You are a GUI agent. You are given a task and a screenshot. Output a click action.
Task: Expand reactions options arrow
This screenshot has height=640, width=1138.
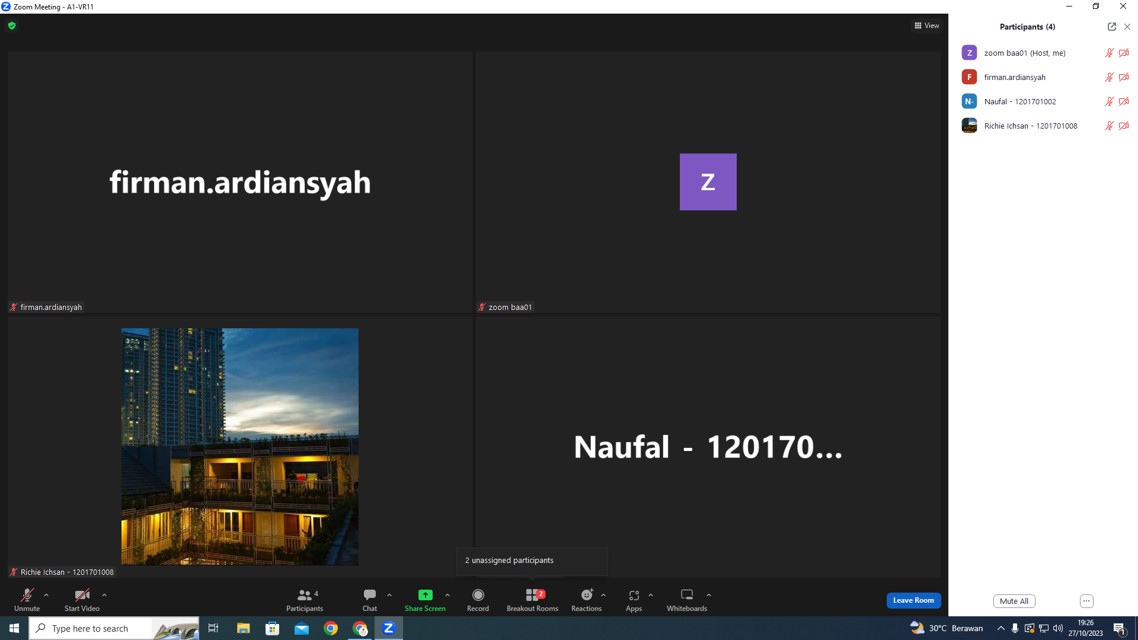tap(603, 595)
